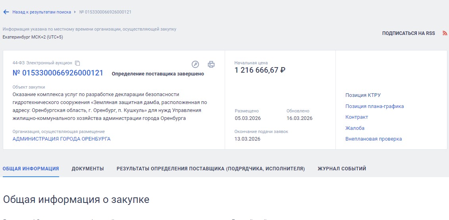
Task: Open 'АДМИНИСТРАЦИЯ ГОРОДА ОРЕНБУРГА' organization link
Action: pos(62,139)
